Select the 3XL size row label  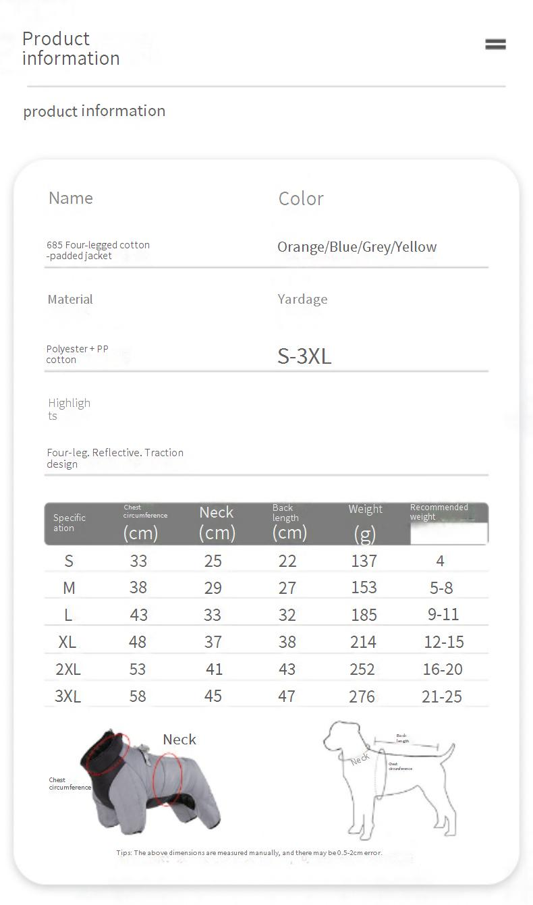tap(67, 696)
